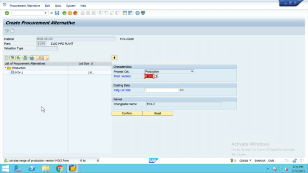
Task: Open the Prod. Version search help button
Action: 156,76
